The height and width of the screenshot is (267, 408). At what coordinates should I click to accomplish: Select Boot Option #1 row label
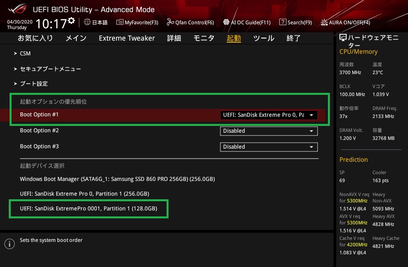pos(39,114)
